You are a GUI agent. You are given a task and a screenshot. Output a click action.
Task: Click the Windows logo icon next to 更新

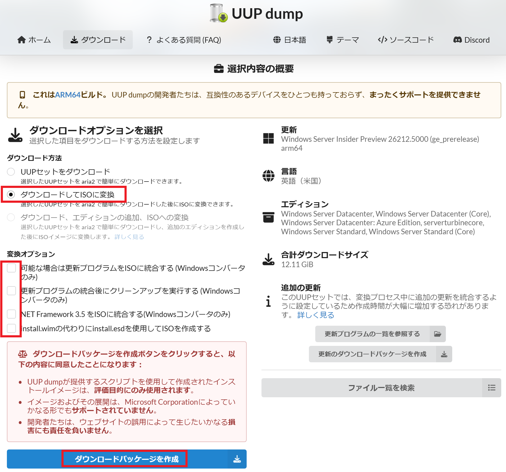(x=268, y=138)
